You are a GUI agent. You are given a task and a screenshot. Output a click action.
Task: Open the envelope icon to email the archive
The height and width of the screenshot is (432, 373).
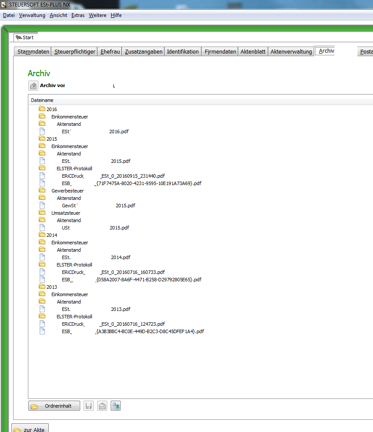[102, 405]
